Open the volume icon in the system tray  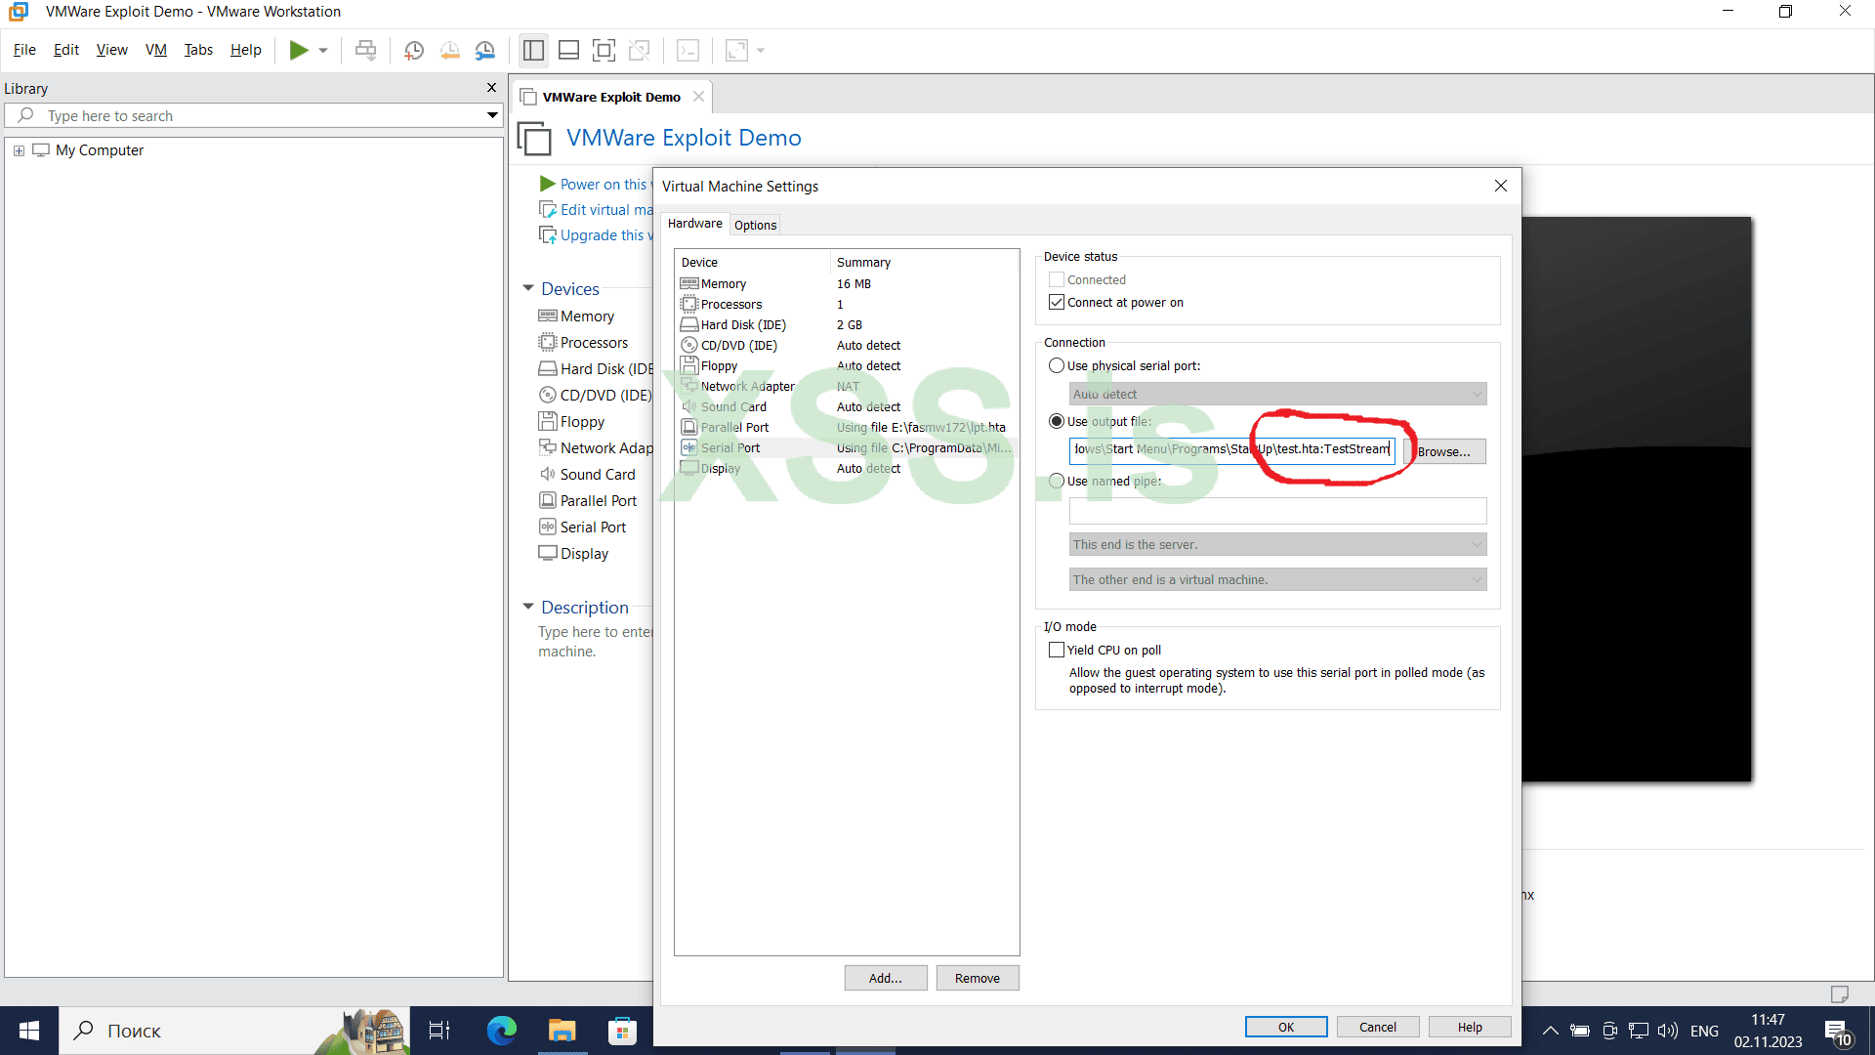tap(1667, 1030)
